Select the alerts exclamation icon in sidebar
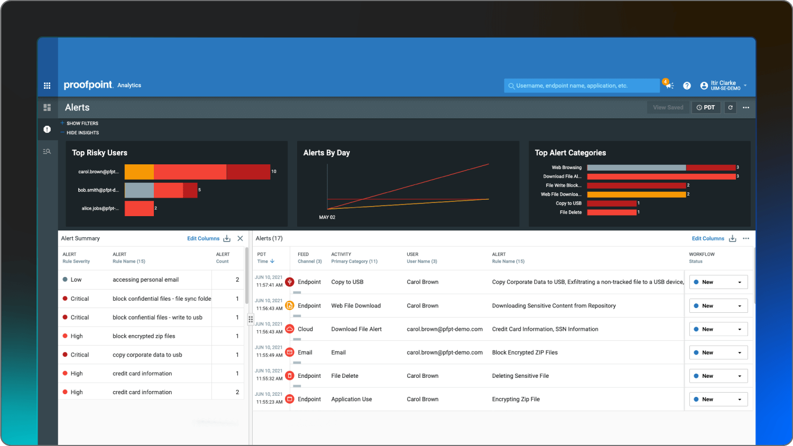 point(47,129)
